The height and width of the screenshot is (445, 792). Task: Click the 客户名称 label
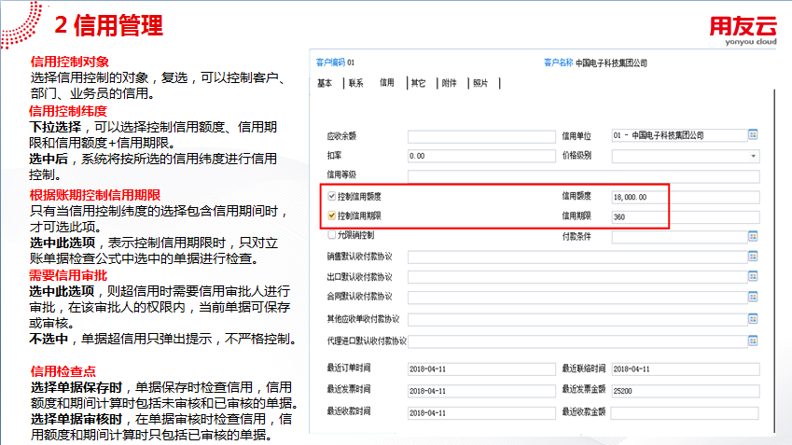[x=558, y=63]
